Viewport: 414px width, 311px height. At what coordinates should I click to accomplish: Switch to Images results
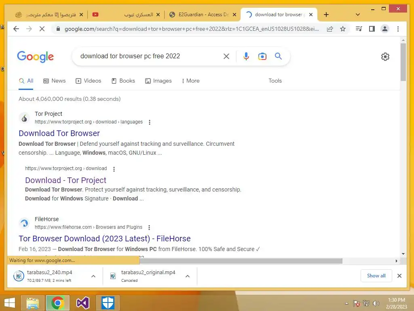click(158, 81)
